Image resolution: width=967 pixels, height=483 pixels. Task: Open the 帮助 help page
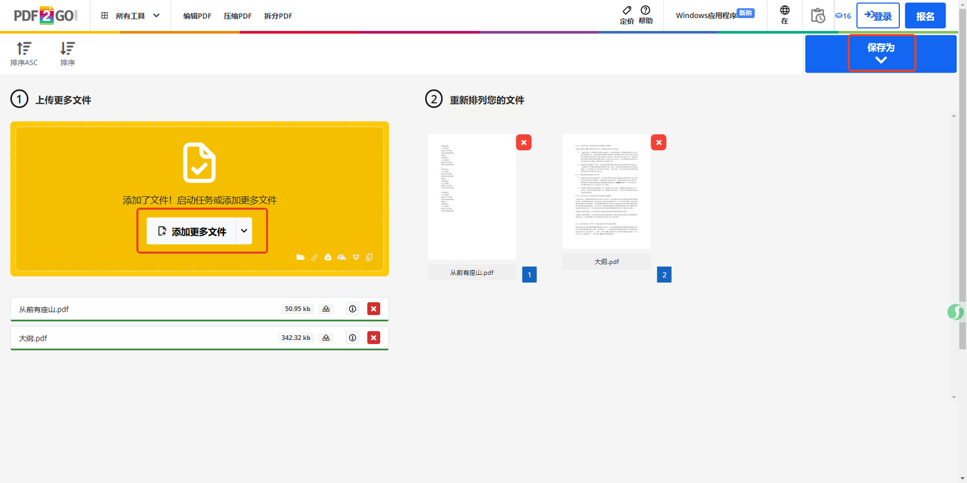pyautogui.click(x=645, y=15)
